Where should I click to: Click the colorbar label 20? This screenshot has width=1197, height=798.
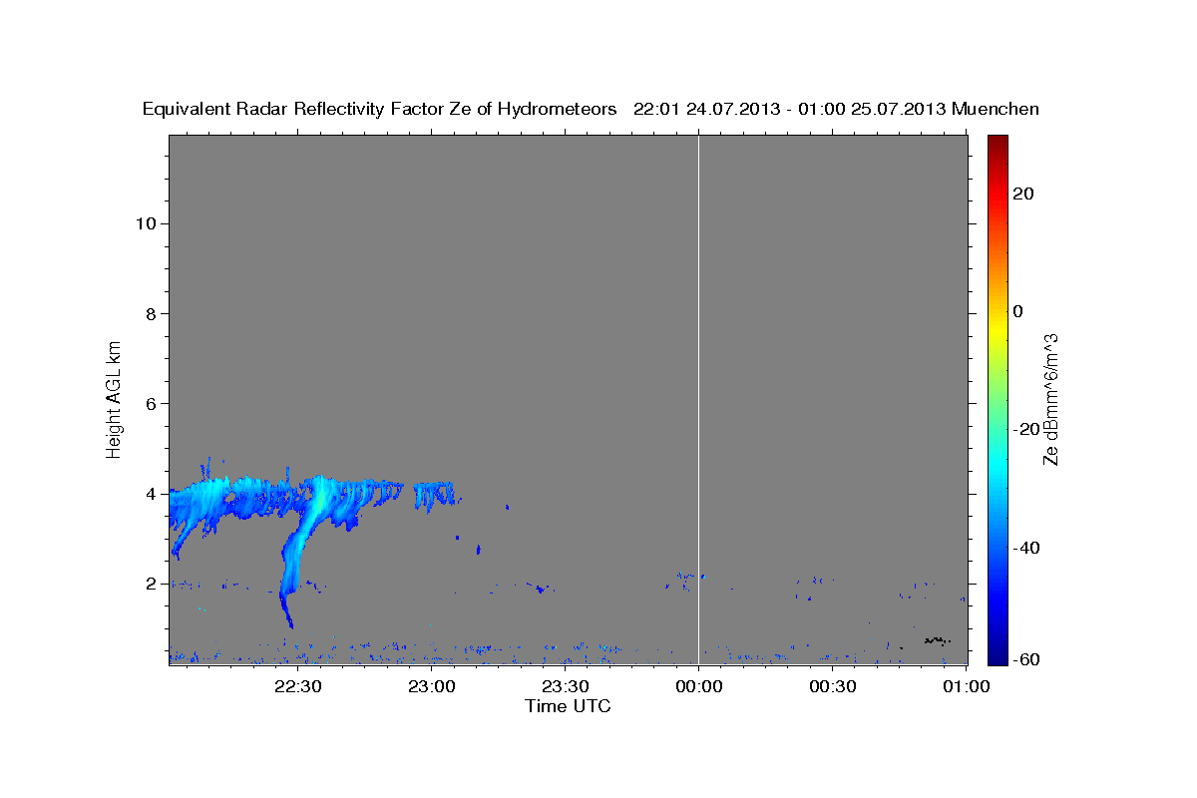tap(1022, 194)
